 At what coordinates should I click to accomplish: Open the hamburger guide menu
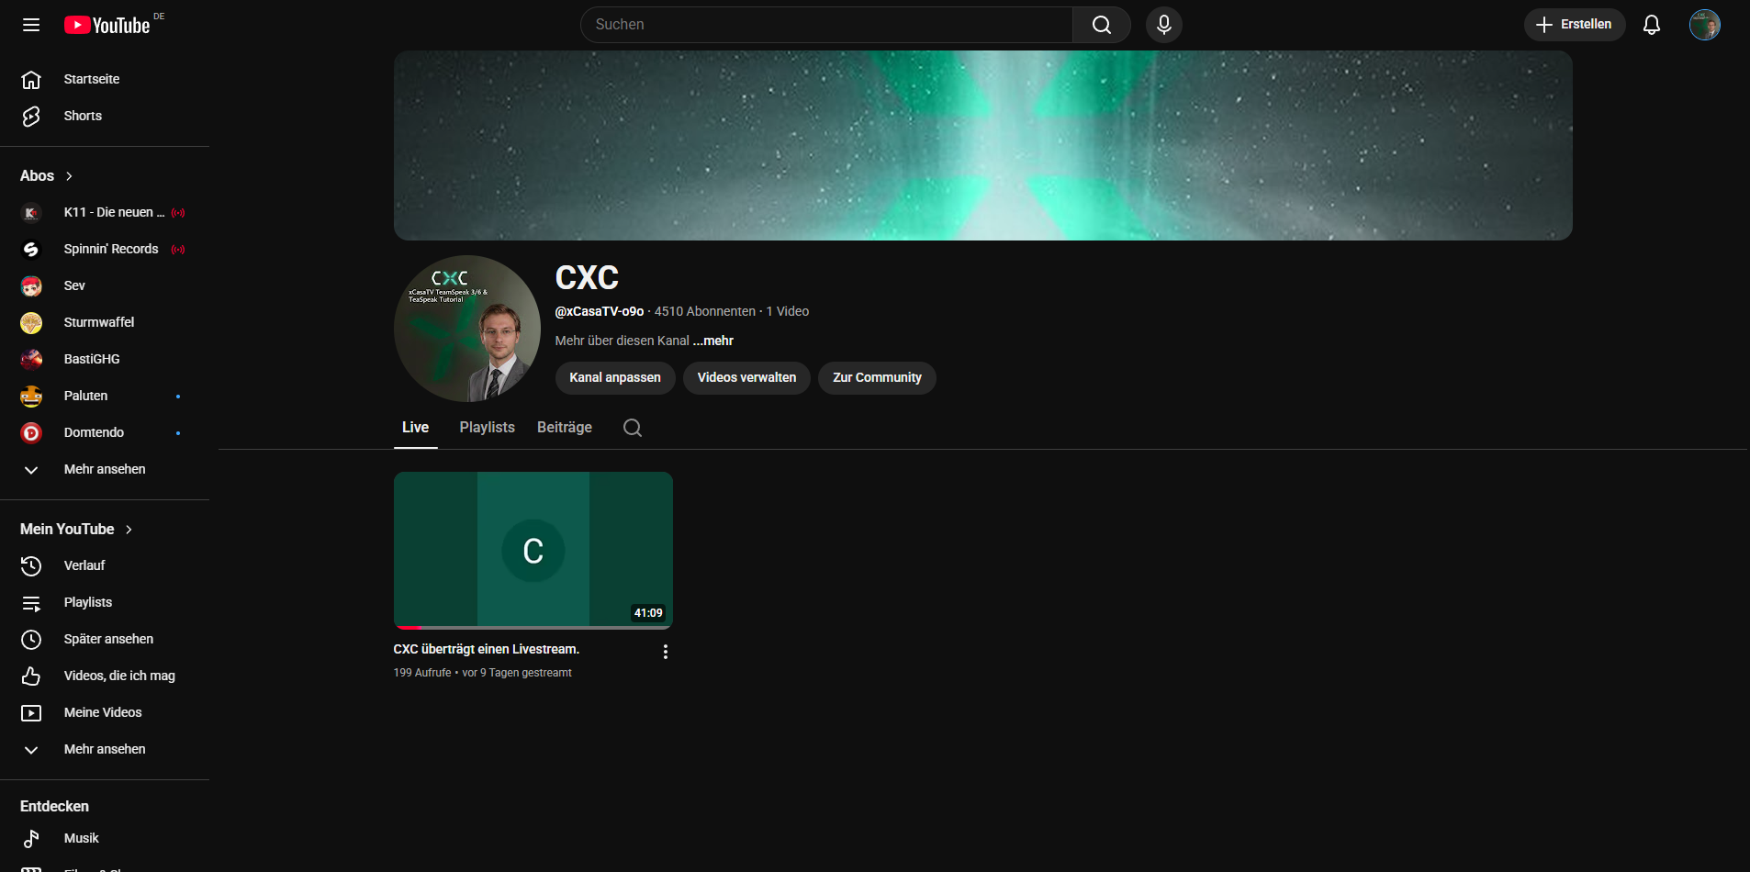[x=31, y=25]
